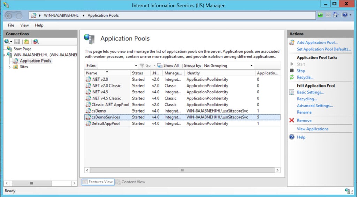Expand the Sites tree node
This screenshot has height=197, width=357.
coord(10,67)
